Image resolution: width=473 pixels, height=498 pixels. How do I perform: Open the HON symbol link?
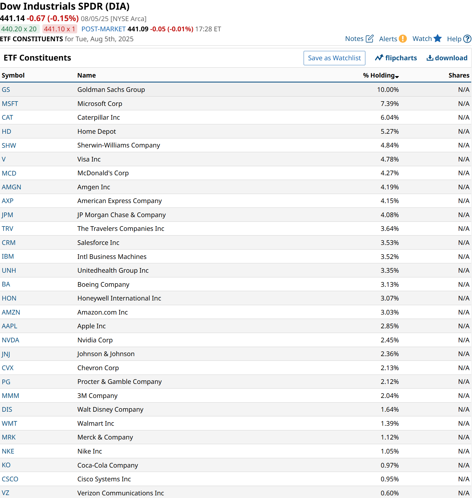coord(9,298)
